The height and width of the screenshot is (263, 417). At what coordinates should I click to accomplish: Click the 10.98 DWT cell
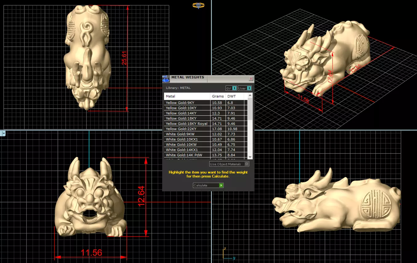pos(235,129)
